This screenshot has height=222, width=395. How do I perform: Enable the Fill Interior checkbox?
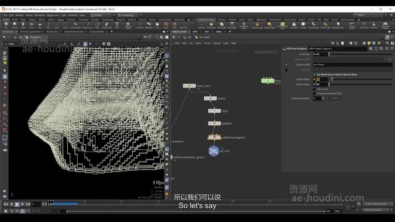(314, 89)
